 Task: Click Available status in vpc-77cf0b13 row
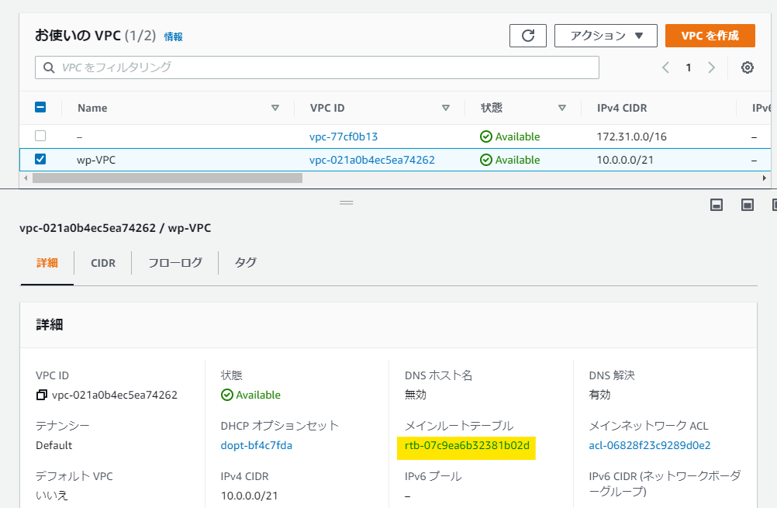click(x=510, y=137)
